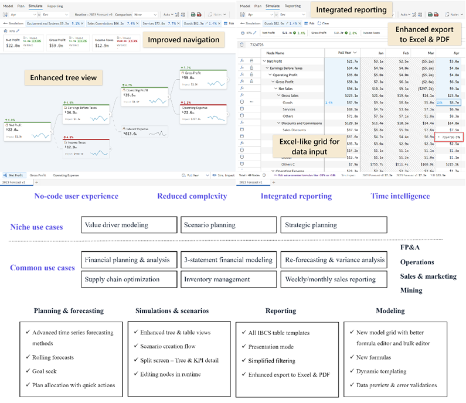Click Simulations back arrow in left window
The height and width of the screenshot is (403, 466).
click(x=5, y=23)
